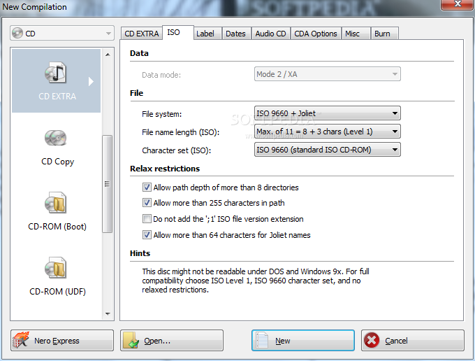
Task: Click the Cancel button
Action: 413,341
